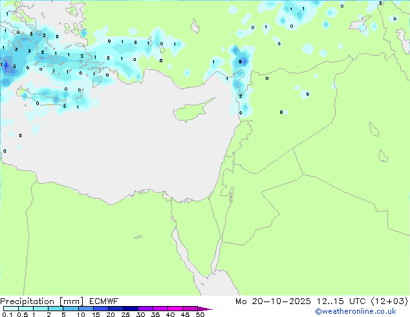
Task: Click the 30–35 mm purple legend swatch
Action: click(x=146, y=309)
